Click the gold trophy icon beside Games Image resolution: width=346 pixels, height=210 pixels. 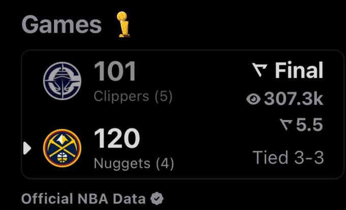pos(124,24)
